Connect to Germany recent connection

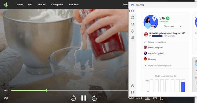click(152, 59)
